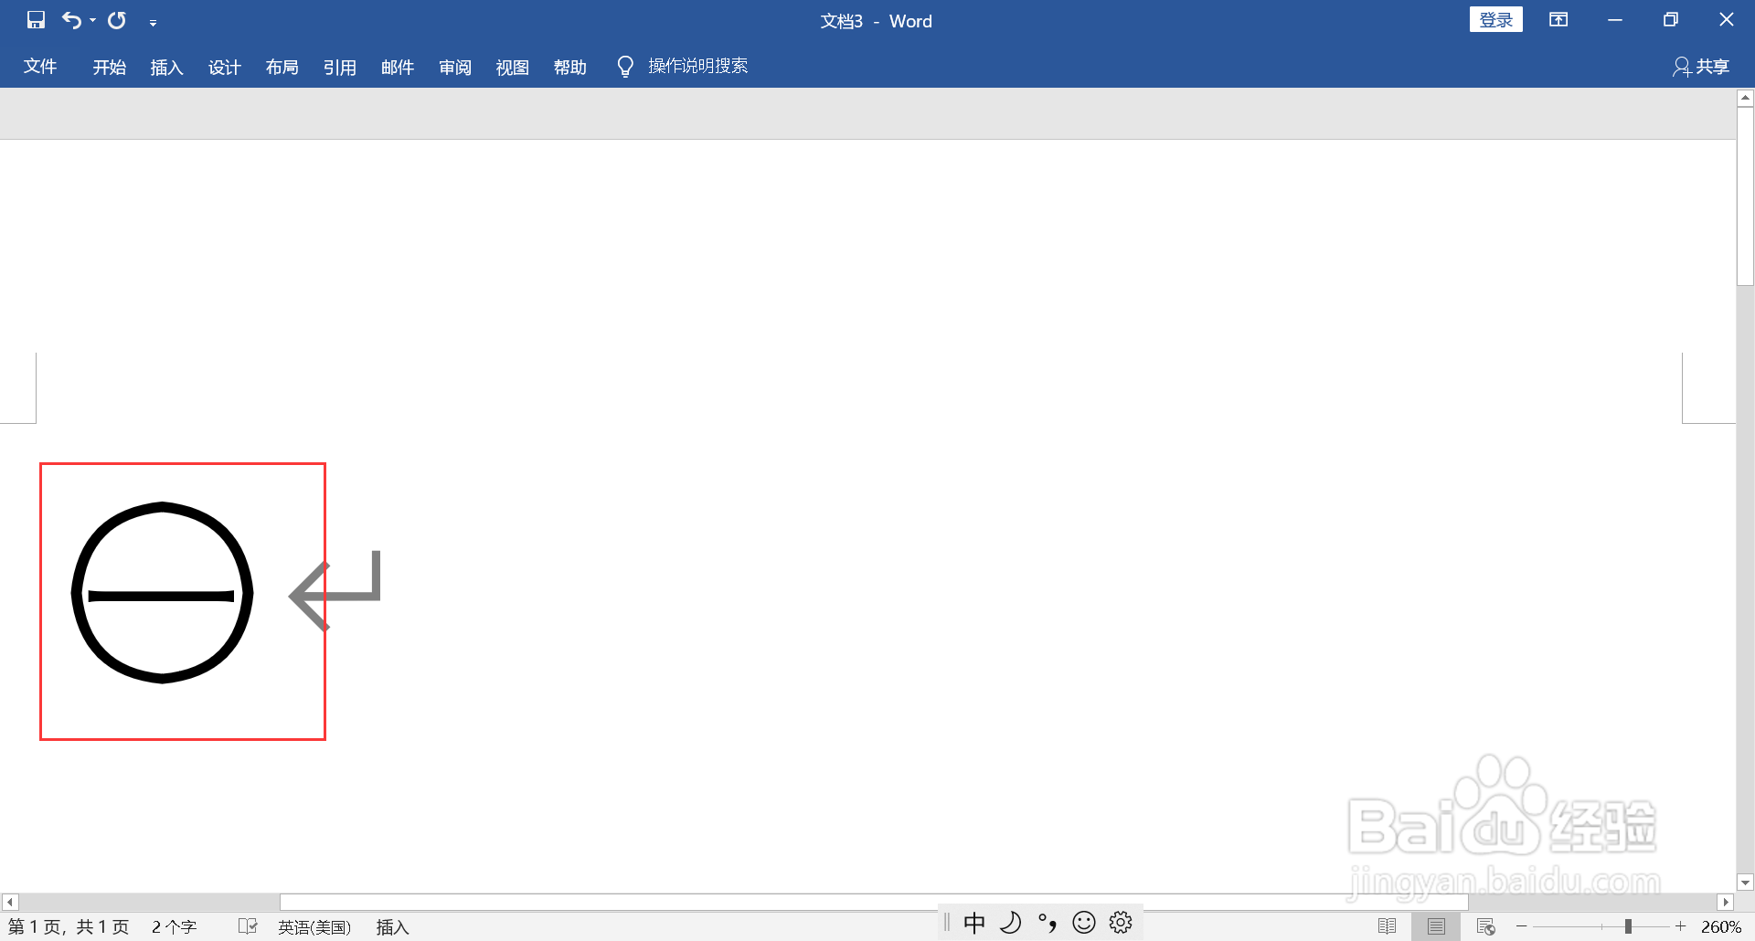
Task: Switch to the 开始 tab
Action: (109, 67)
